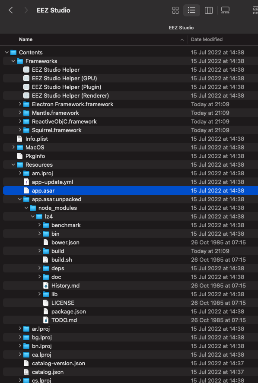Click the EEZ Studio path label
Viewport: 258px width, 383px height.
181,28
